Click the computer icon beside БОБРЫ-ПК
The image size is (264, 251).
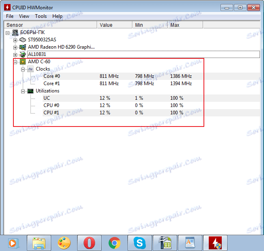click(x=15, y=32)
